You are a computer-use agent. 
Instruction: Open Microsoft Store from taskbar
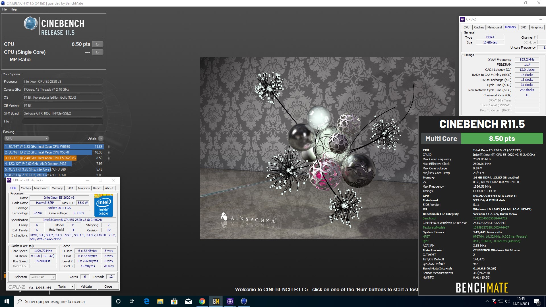point(174,301)
